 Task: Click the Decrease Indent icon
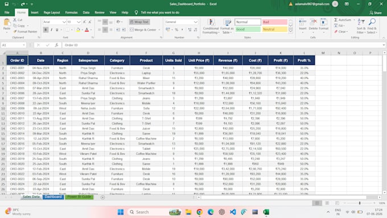(x=118, y=30)
